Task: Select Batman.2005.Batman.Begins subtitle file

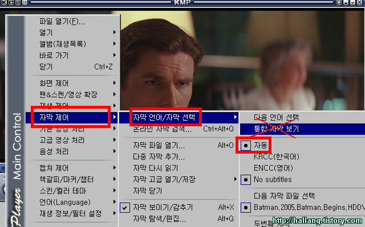Action: point(302,207)
